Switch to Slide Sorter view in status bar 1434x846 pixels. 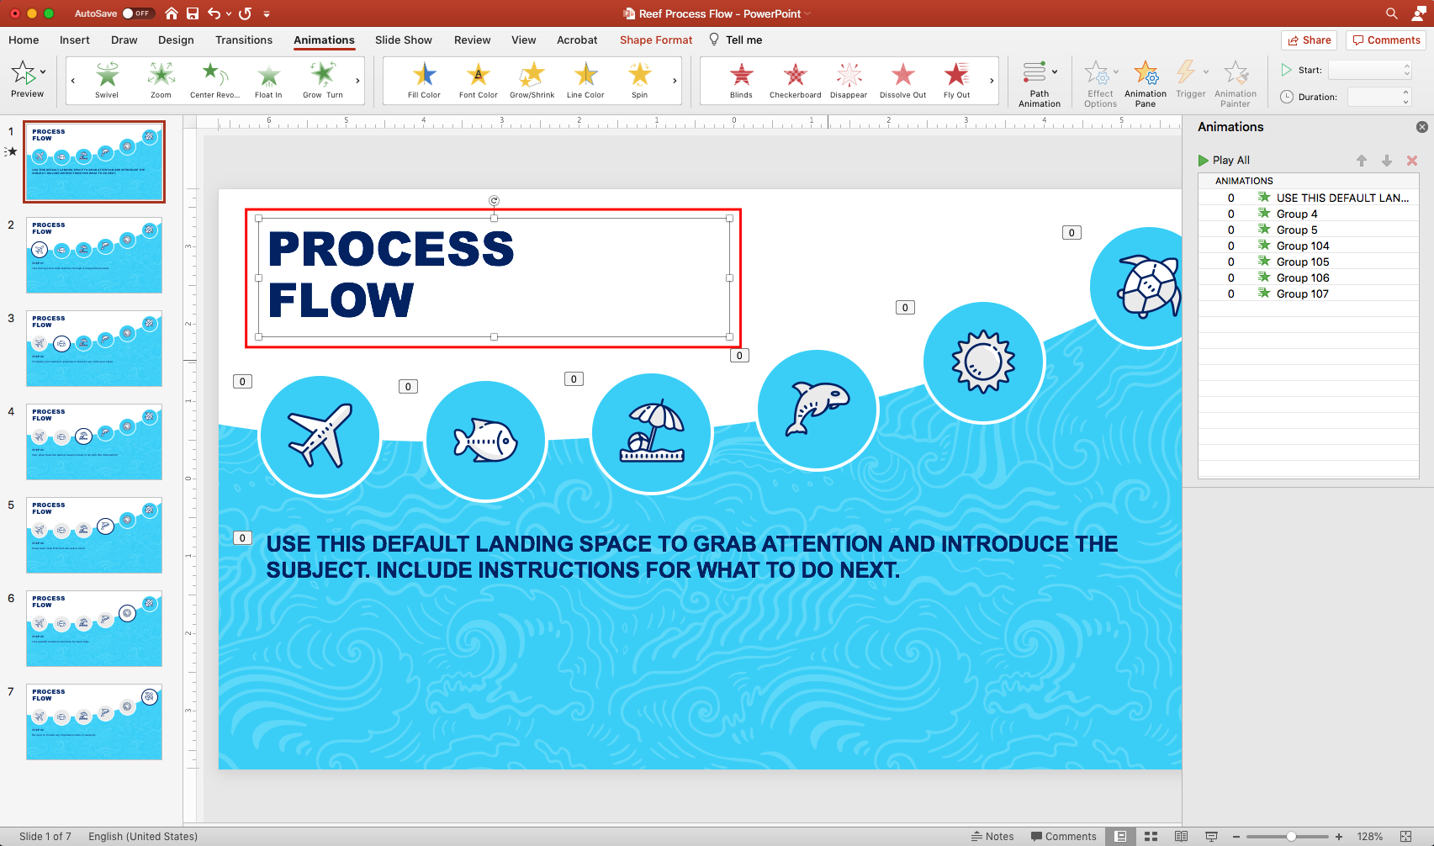1151,836
